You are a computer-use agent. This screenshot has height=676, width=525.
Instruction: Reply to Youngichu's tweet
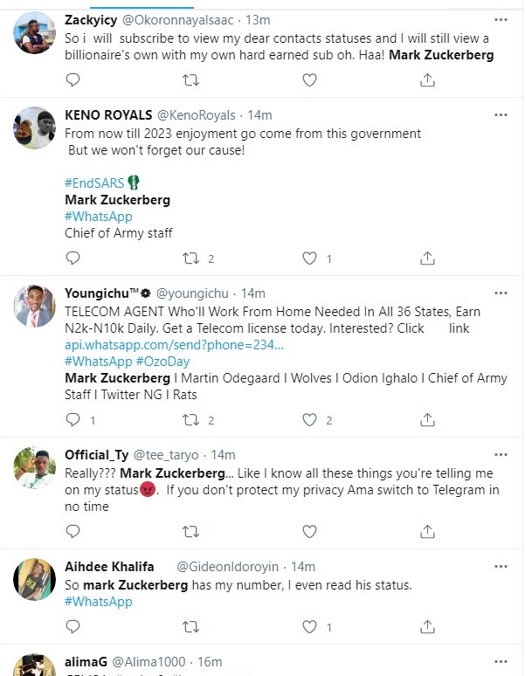(73, 420)
